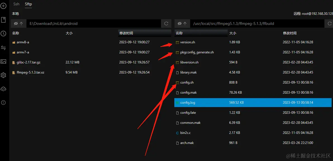
Task: Toggle hidden files in remote pane
Action: (180, 23)
